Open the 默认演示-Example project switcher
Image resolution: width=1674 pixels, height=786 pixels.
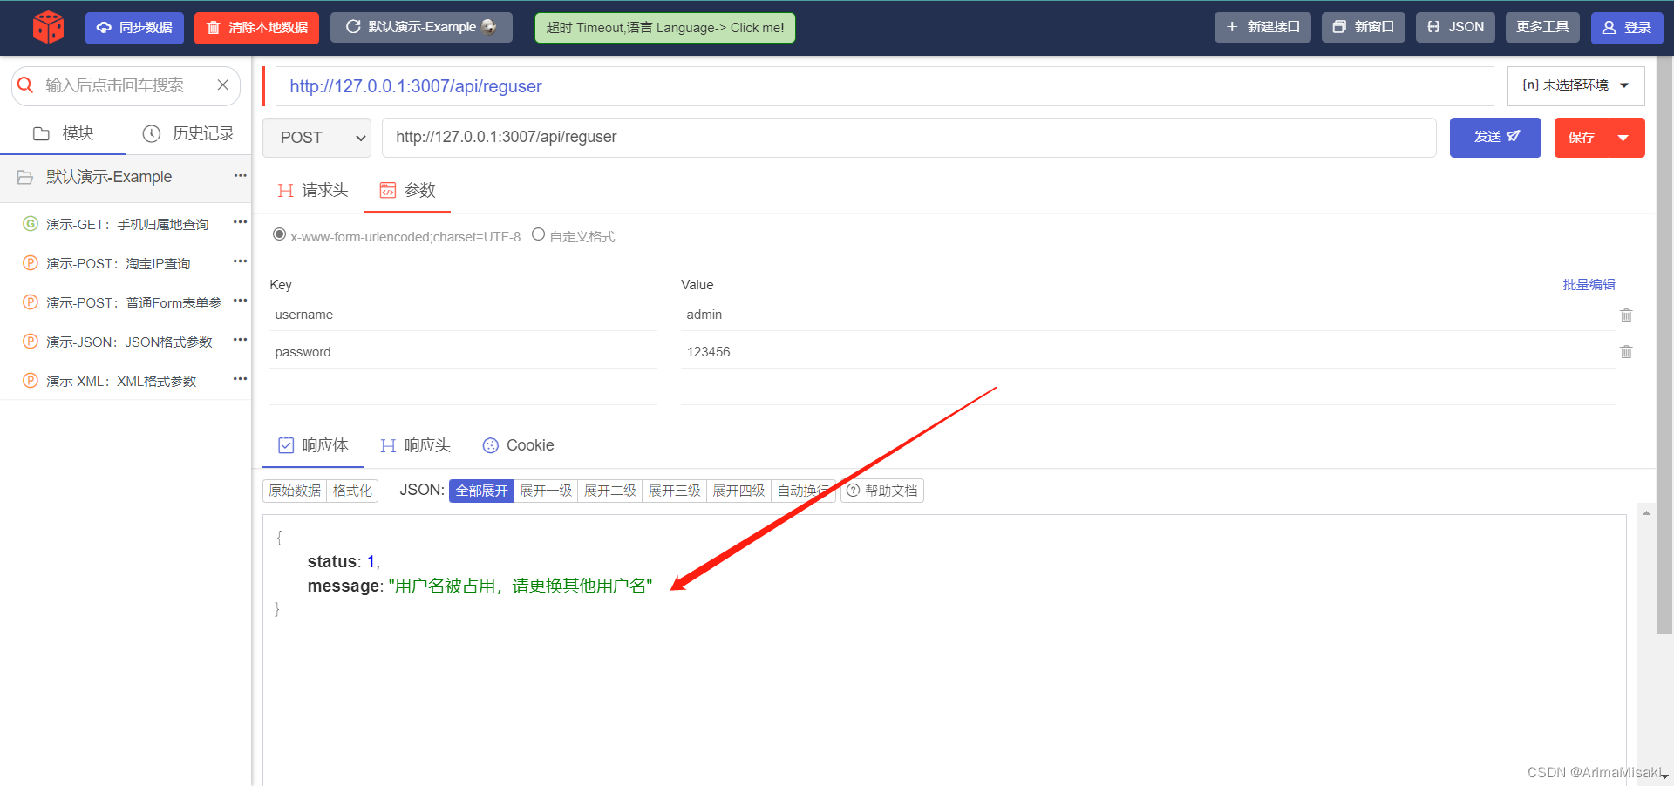[x=421, y=27]
